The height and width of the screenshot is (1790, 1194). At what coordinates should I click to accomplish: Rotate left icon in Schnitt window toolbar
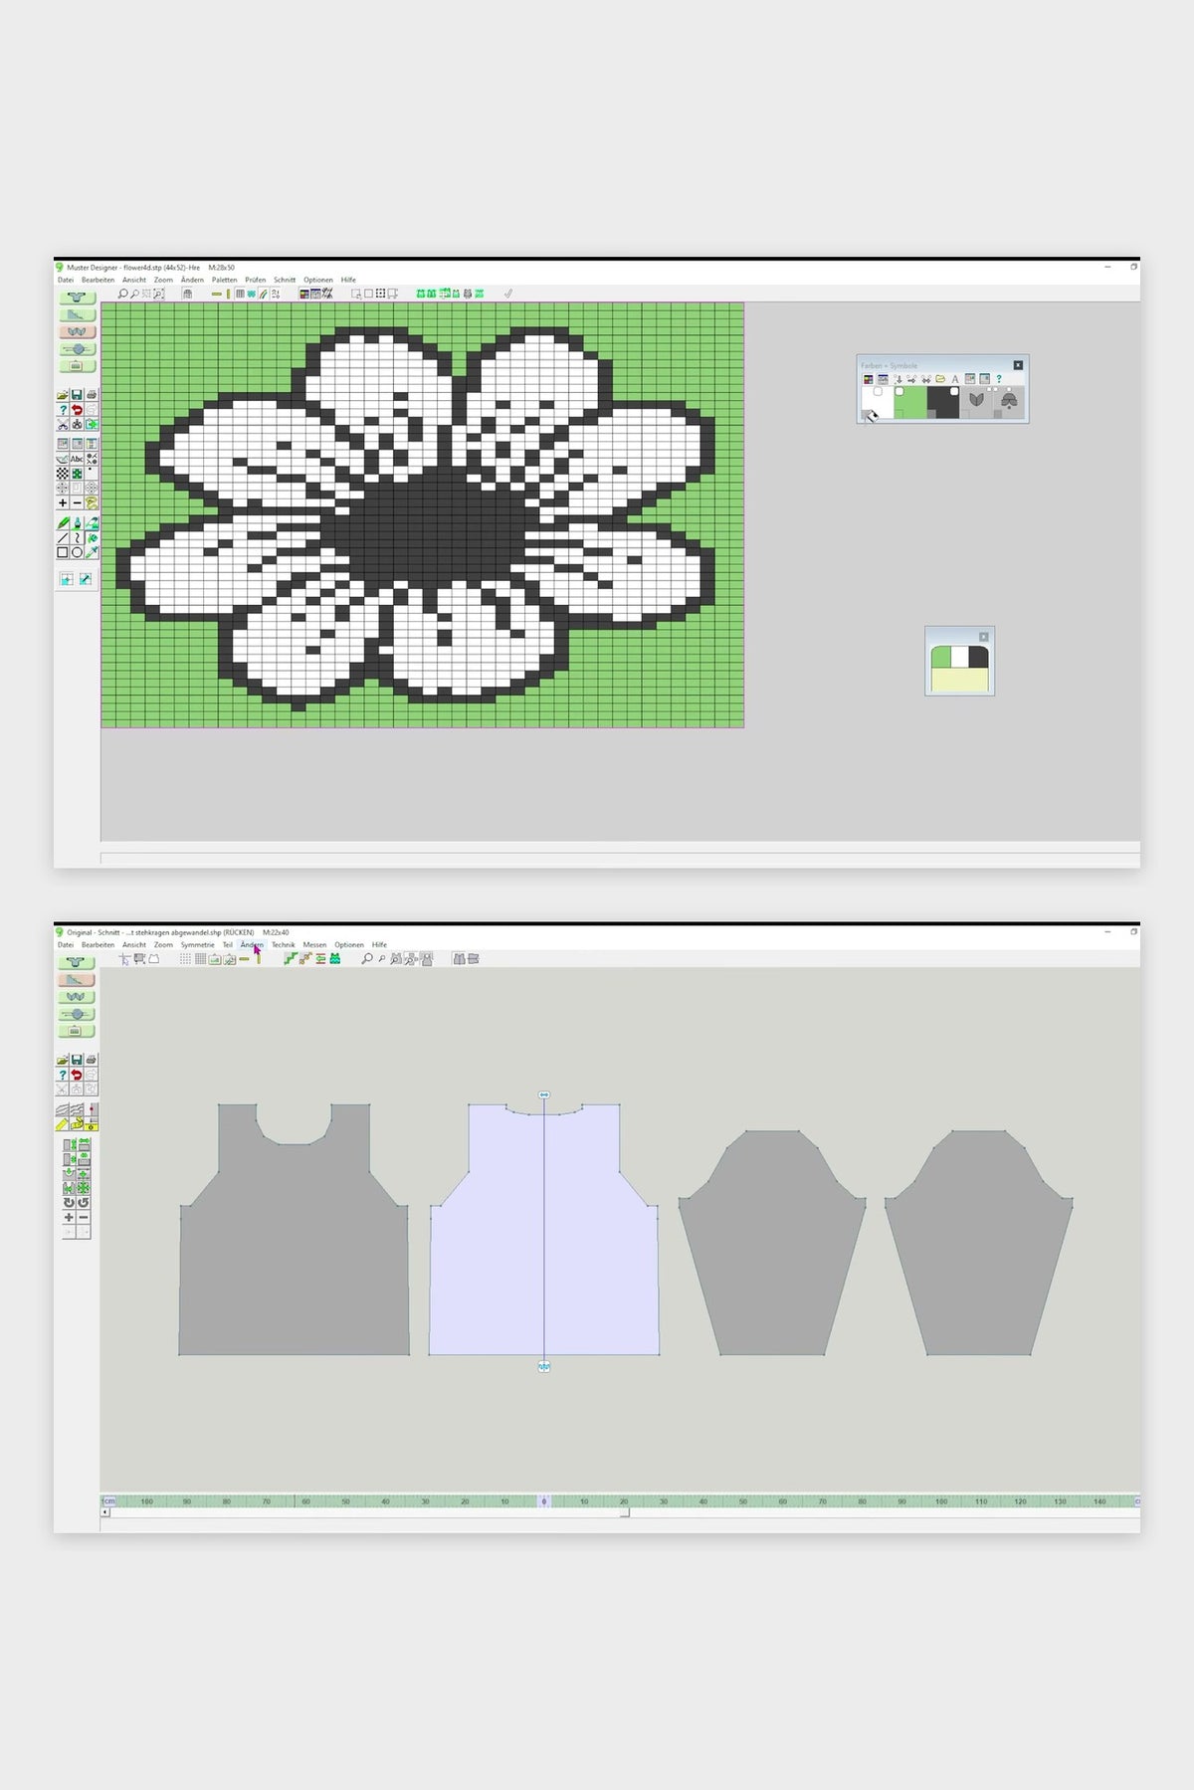pyautogui.click(x=69, y=1202)
